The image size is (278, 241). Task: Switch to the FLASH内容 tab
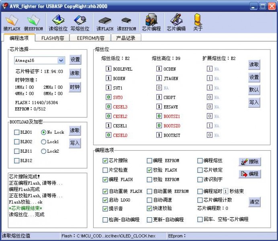pos(52,38)
